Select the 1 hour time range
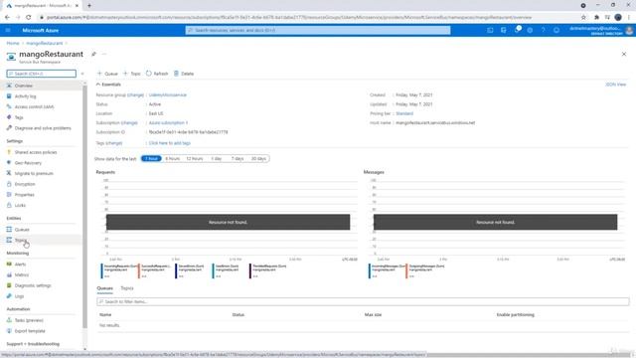The width and height of the screenshot is (636, 358). [x=151, y=159]
